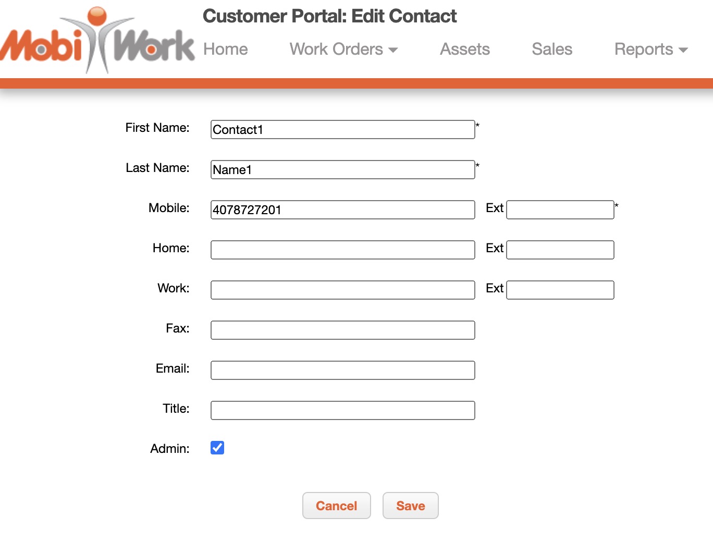Open the Home navigation item
The image size is (713, 542).
(x=225, y=49)
